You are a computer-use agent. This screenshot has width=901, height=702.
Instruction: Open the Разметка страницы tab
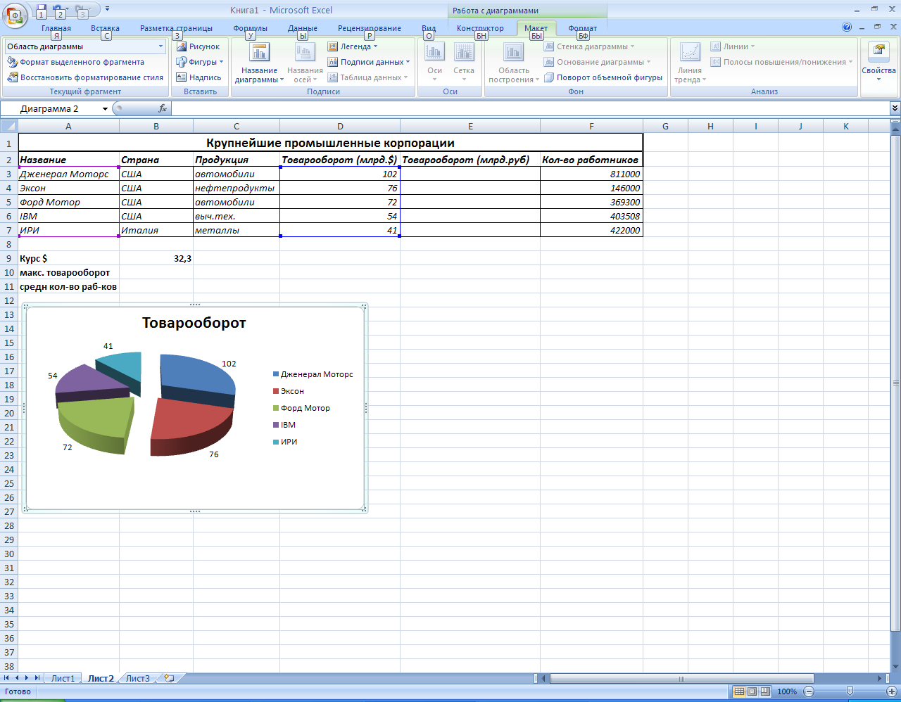pyautogui.click(x=176, y=28)
